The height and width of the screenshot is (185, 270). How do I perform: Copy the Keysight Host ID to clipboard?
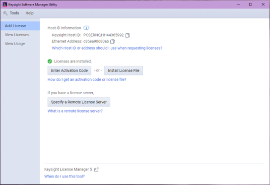coord(128,35)
